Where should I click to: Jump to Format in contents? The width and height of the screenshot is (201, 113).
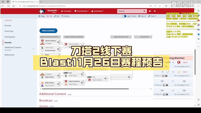coord(8,26)
